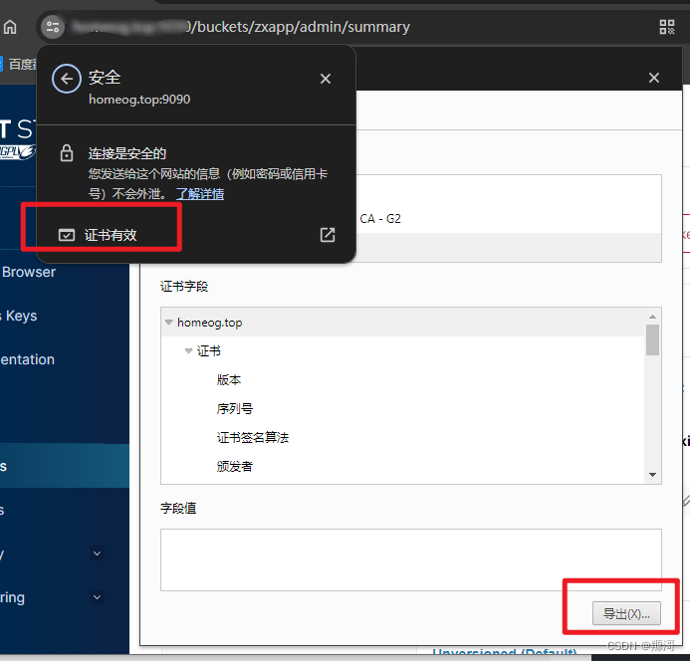Screen dimensions: 690x661
Task: Close the security popup
Action: 326,79
